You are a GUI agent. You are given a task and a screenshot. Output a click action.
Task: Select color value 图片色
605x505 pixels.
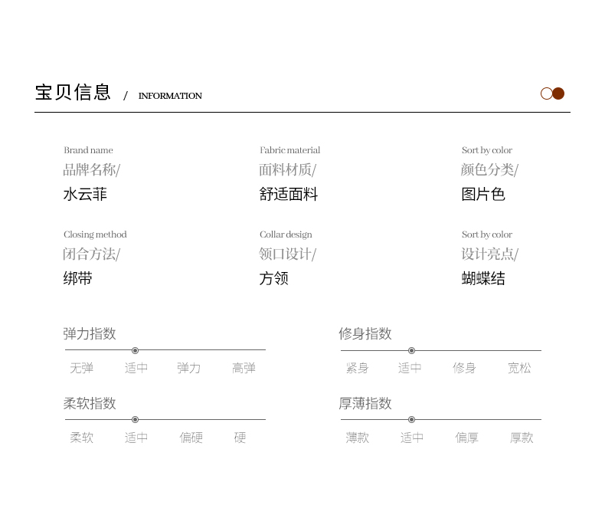point(483,194)
